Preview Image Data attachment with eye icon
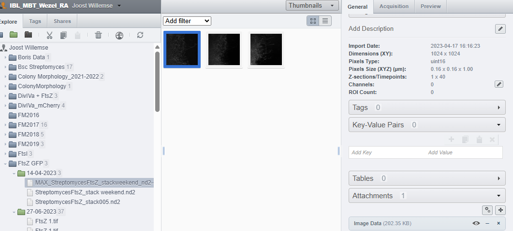The width and height of the screenshot is (513, 231). (476, 223)
